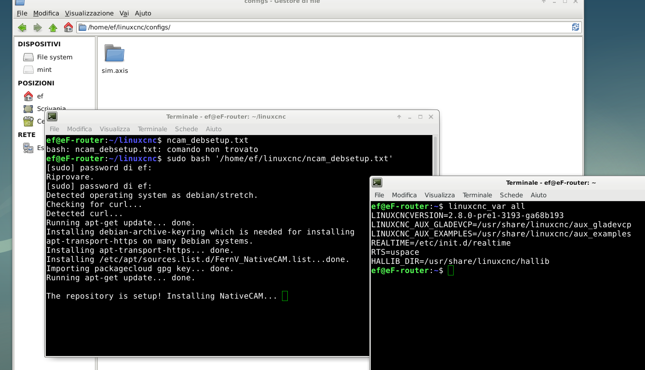The width and height of the screenshot is (645, 370).
Task: Click the POSIZIONI sidebar heading
Action: 36,83
